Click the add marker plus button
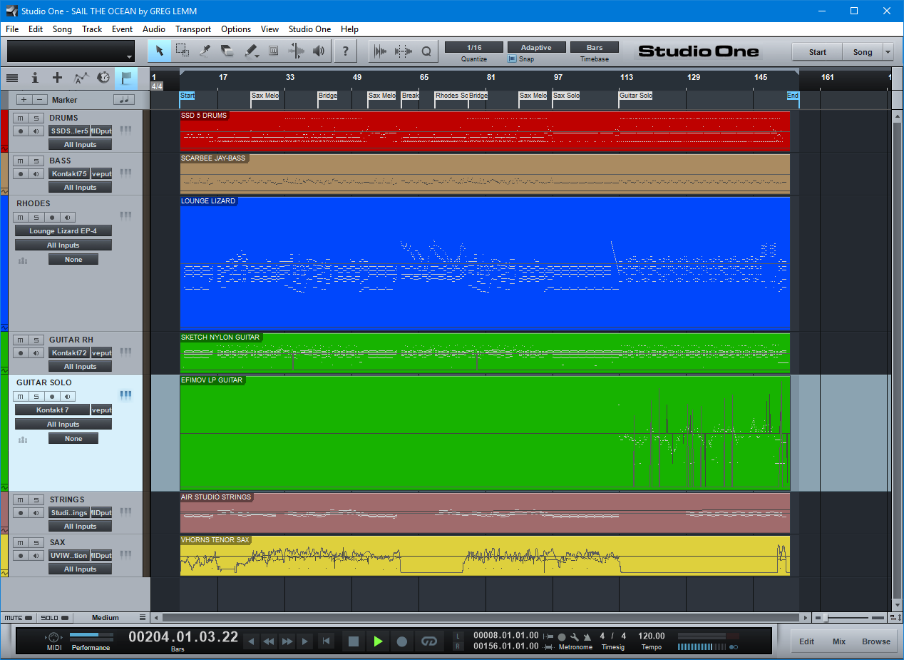This screenshot has width=904, height=660. click(x=24, y=100)
